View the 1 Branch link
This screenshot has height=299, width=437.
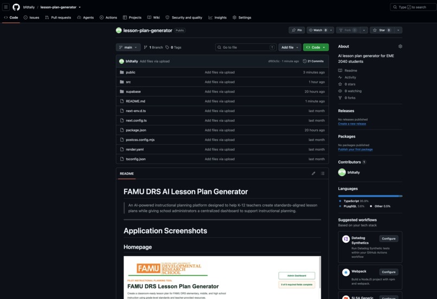pyautogui.click(x=153, y=47)
